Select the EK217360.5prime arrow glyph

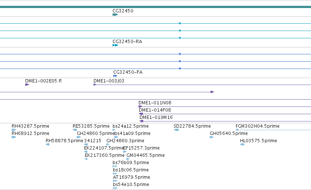[x=86, y=159]
